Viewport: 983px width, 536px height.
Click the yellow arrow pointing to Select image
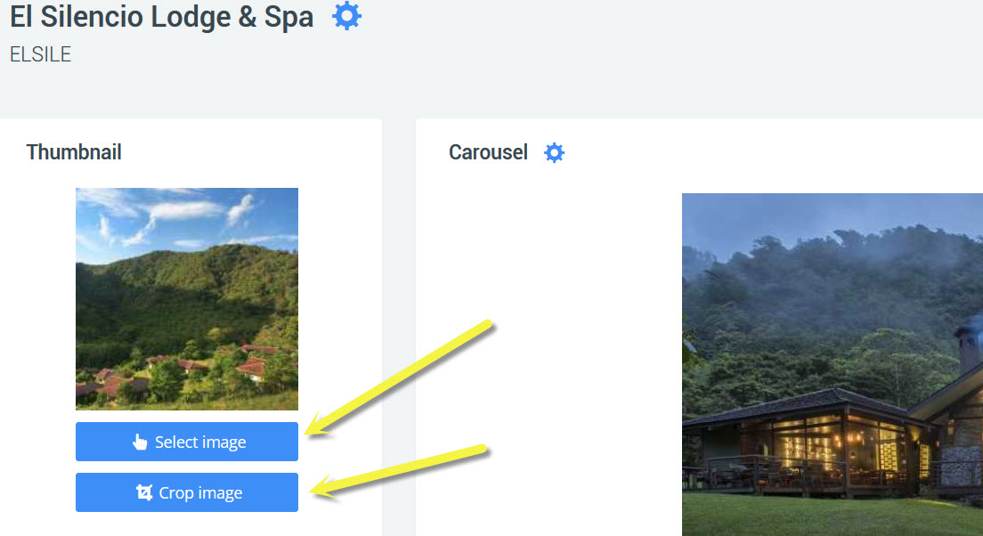(399, 378)
